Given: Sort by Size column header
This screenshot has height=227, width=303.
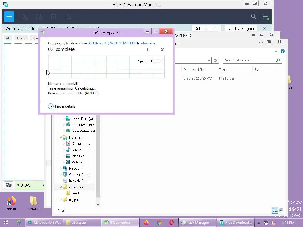Looking at the screenshot, I should pyautogui.click(x=257, y=70).
